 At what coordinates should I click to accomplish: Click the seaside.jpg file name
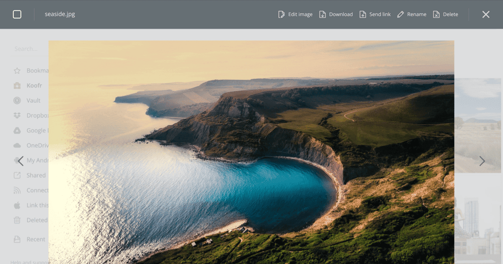tap(60, 14)
